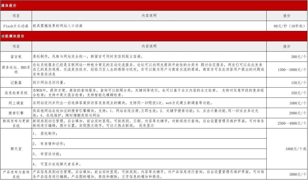Select the 搜索引擎 item cell
The image size is (308, 180).
click(16, 113)
